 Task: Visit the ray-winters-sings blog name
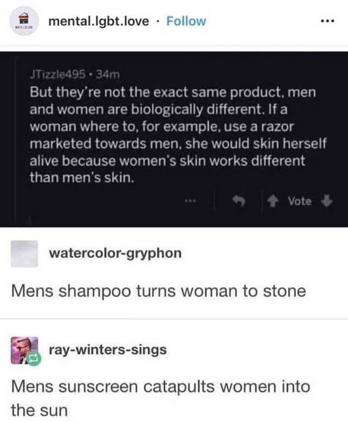108,350
